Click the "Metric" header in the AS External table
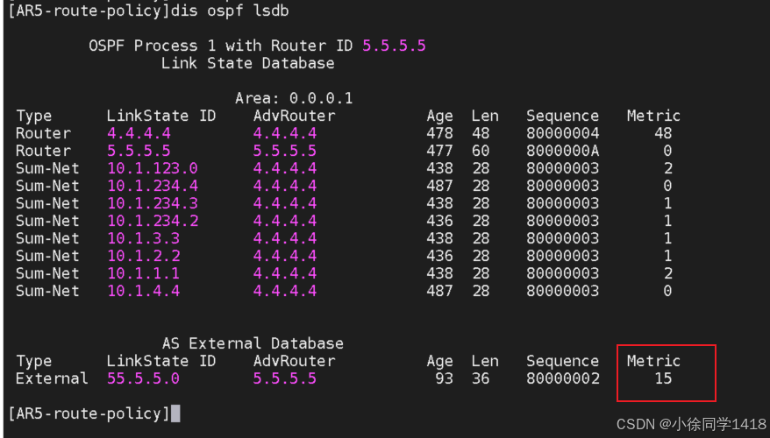770x438 pixels. click(653, 361)
